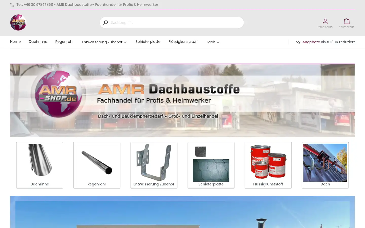Open Dachrinne in navigation bar

coord(38,42)
